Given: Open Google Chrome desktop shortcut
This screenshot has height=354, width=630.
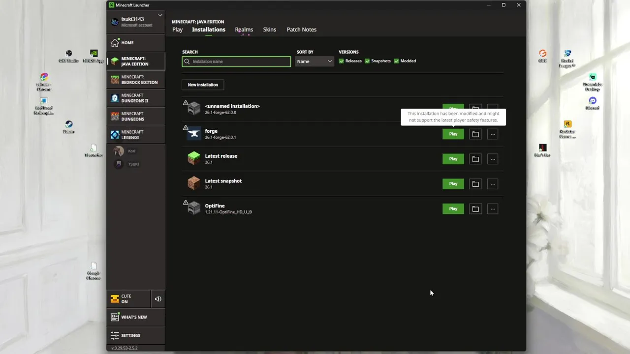Looking at the screenshot, I should click(94, 271).
